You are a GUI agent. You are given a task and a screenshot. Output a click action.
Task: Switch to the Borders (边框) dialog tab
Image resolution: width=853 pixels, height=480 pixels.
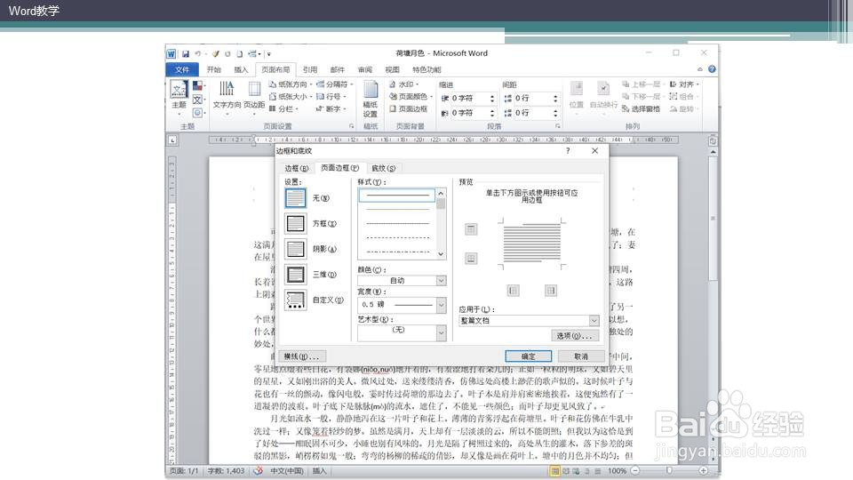pos(297,168)
